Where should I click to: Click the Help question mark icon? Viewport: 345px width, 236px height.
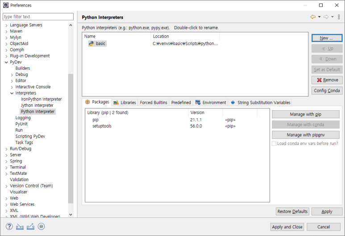[x=9, y=226]
